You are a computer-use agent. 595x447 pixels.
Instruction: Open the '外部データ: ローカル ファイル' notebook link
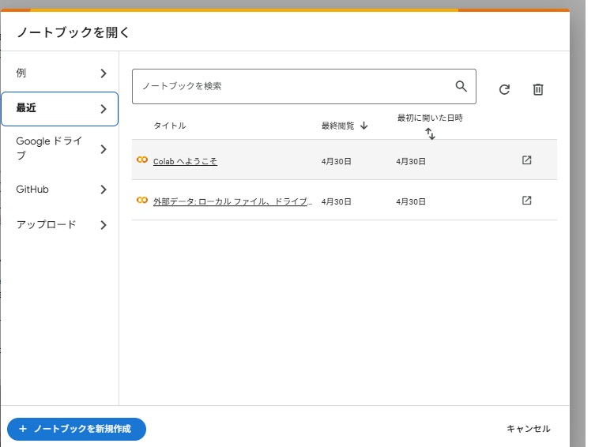point(232,201)
